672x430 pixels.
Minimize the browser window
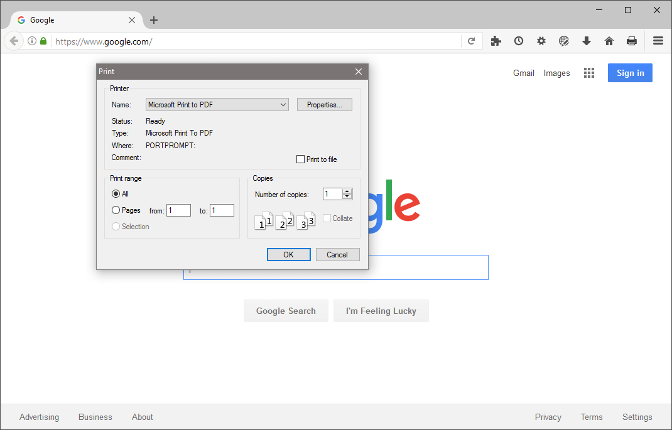point(599,10)
